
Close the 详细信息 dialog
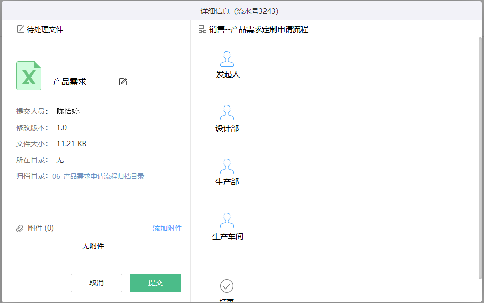(471, 11)
